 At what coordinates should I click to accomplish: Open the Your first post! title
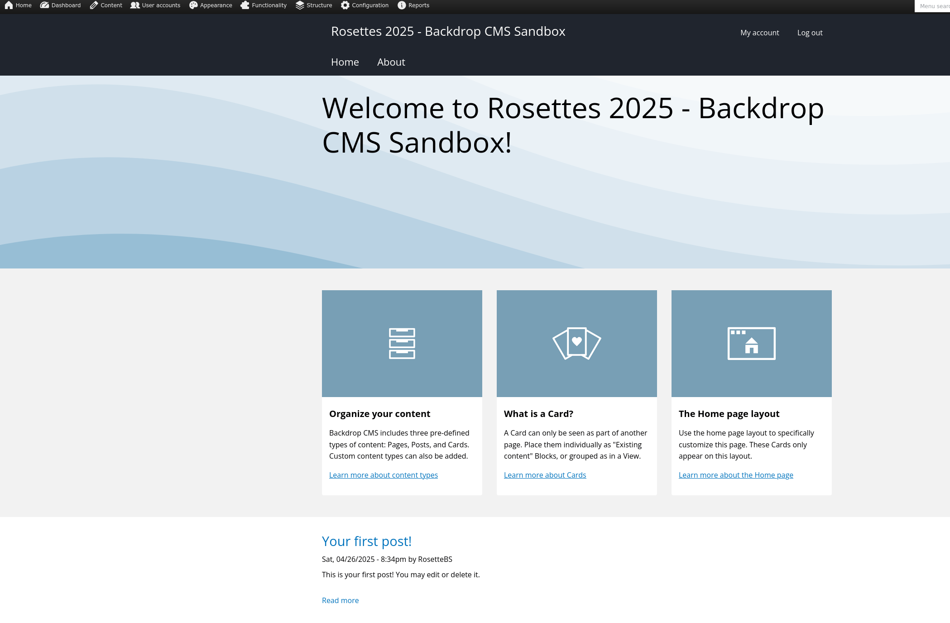(367, 541)
